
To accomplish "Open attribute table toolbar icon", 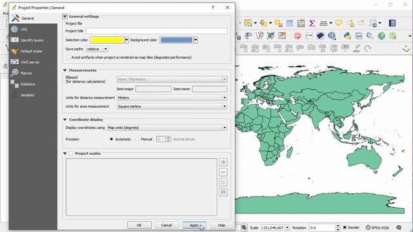I will (x=290, y=23).
